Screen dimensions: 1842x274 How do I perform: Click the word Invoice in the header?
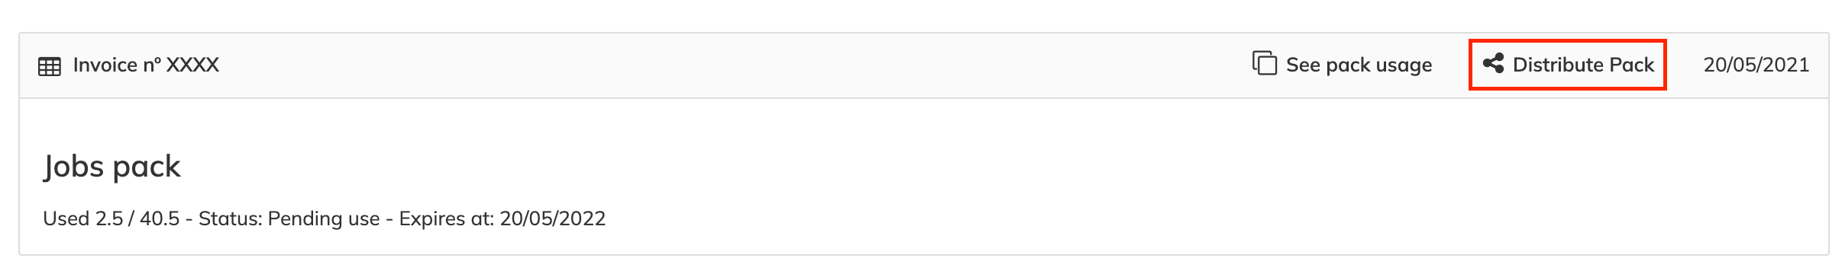tap(105, 65)
